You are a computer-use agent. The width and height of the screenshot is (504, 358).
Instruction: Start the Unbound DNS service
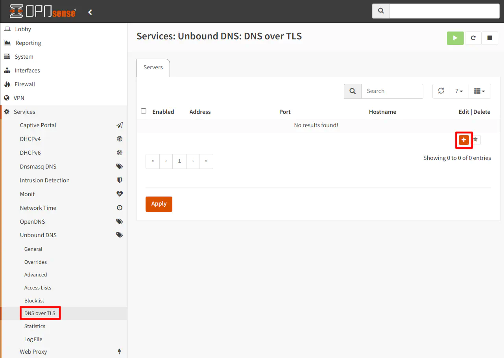(x=455, y=38)
